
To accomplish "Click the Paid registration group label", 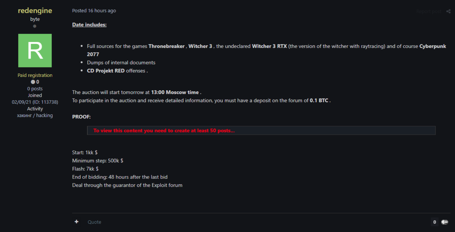I will (35, 75).
